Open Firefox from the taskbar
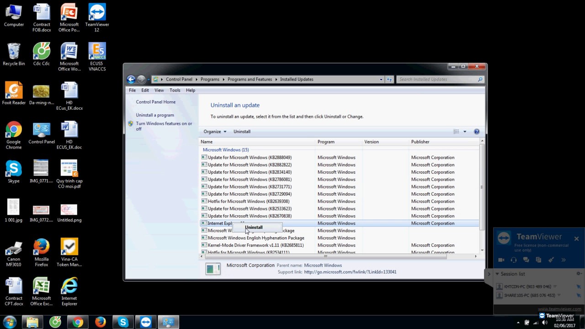585x329 pixels. click(100, 322)
